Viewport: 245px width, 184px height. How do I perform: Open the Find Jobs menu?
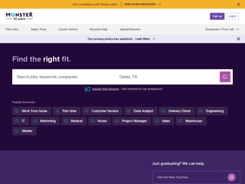tap(12, 29)
